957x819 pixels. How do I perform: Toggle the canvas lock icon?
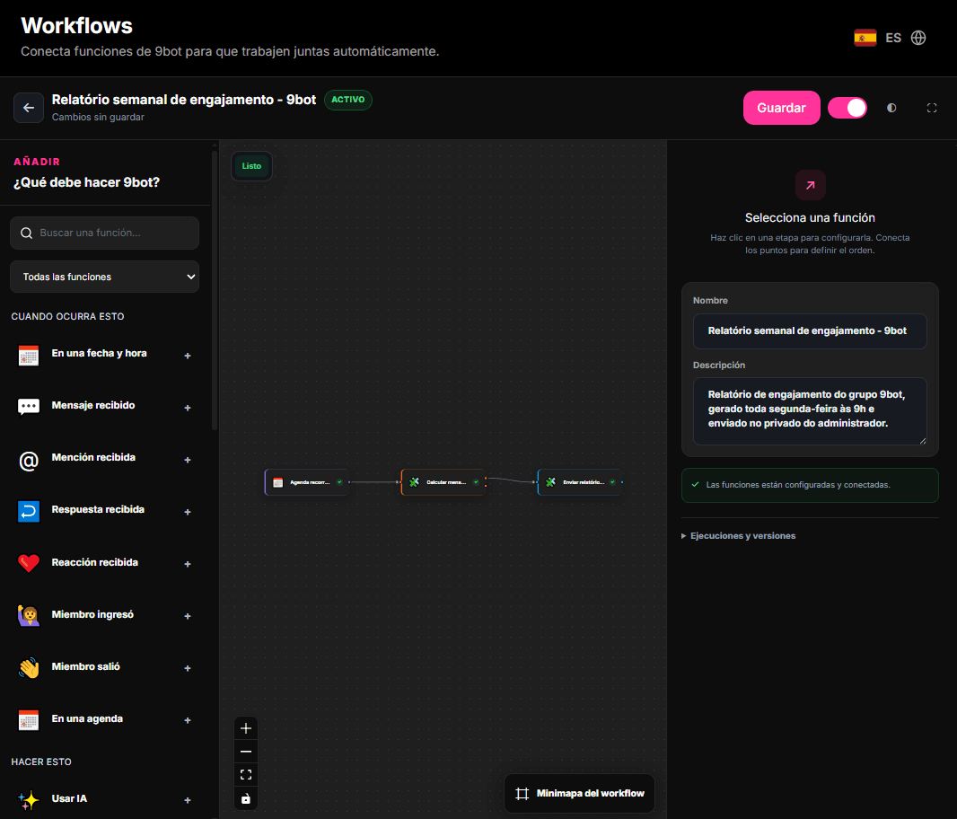click(246, 799)
